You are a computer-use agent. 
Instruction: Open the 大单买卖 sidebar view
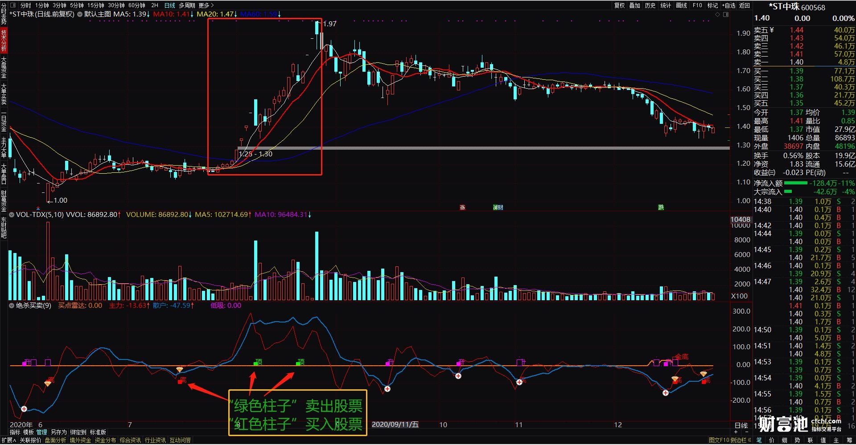[4, 94]
